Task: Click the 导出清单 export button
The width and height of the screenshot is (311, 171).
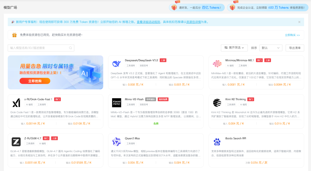Action: point(295,48)
